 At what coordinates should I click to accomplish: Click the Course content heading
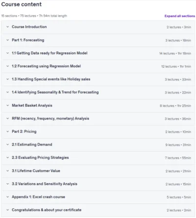point(22,4)
